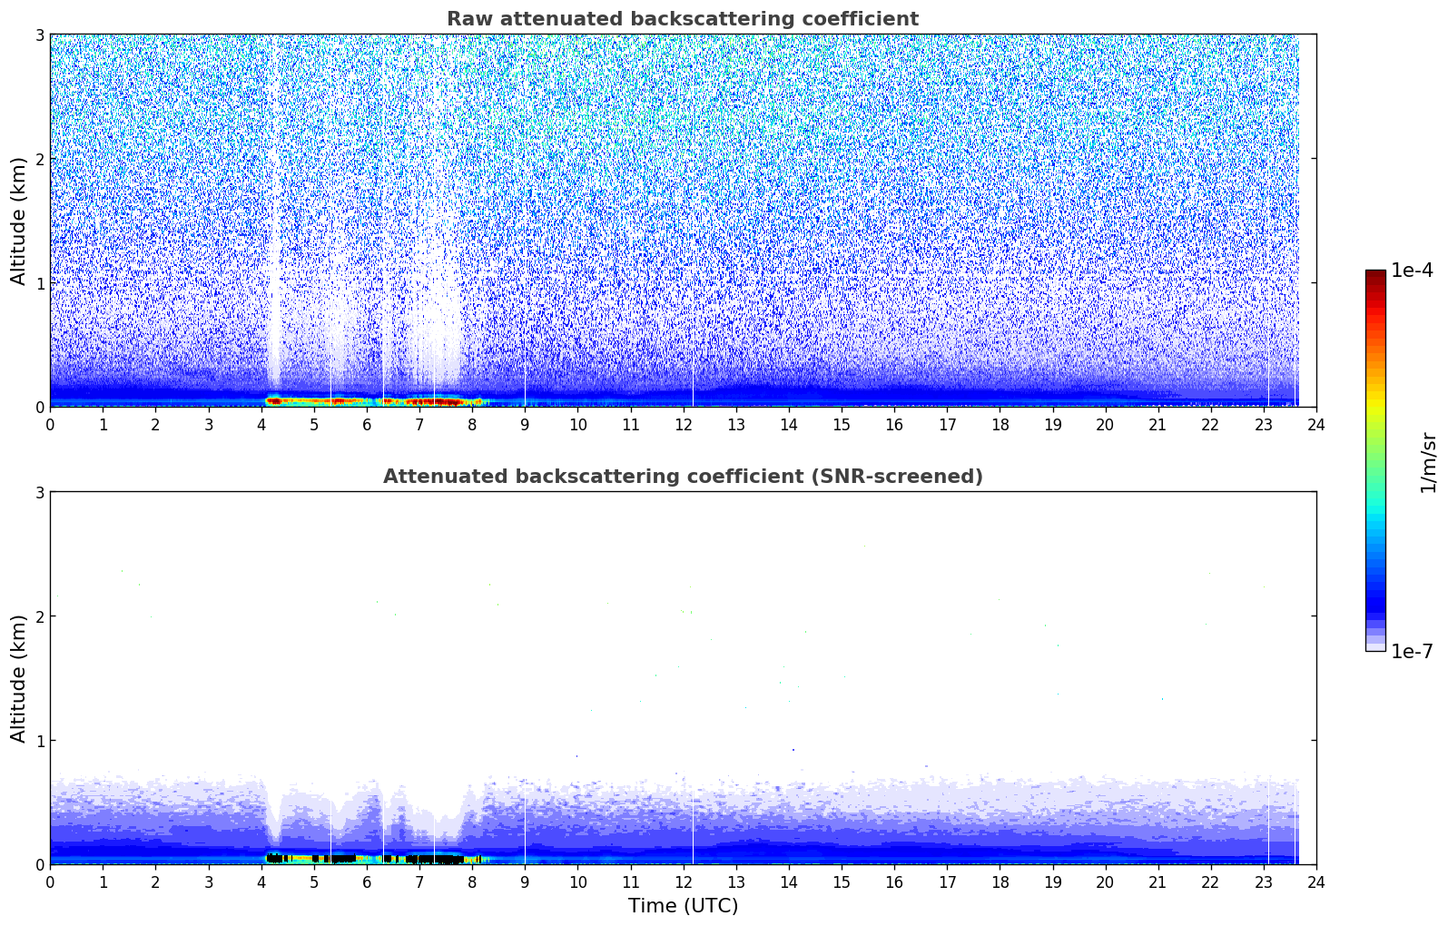Image resolution: width=1448 pixels, height=926 pixels.
Task: Click hour 18 tick label on top time axis
Action: click(x=1000, y=425)
